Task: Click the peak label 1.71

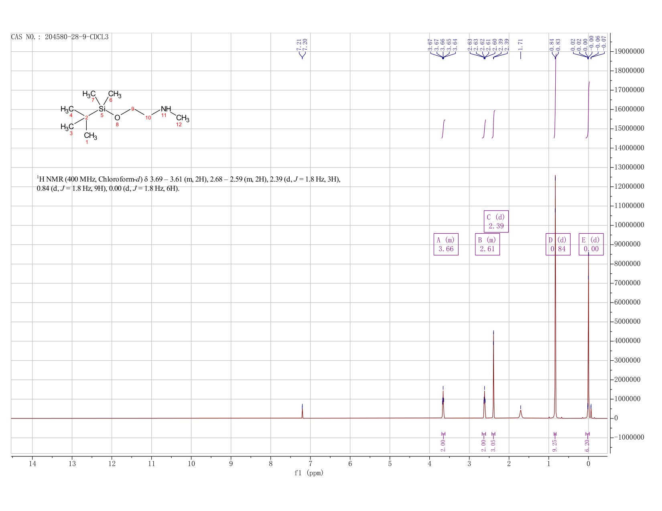Action: (x=520, y=44)
